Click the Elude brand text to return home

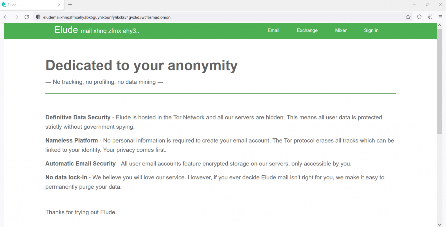click(x=66, y=29)
